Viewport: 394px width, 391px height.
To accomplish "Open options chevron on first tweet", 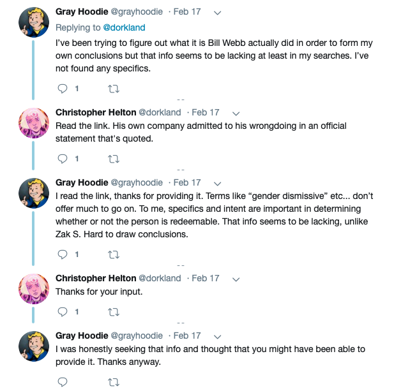I will click(217, 13).
